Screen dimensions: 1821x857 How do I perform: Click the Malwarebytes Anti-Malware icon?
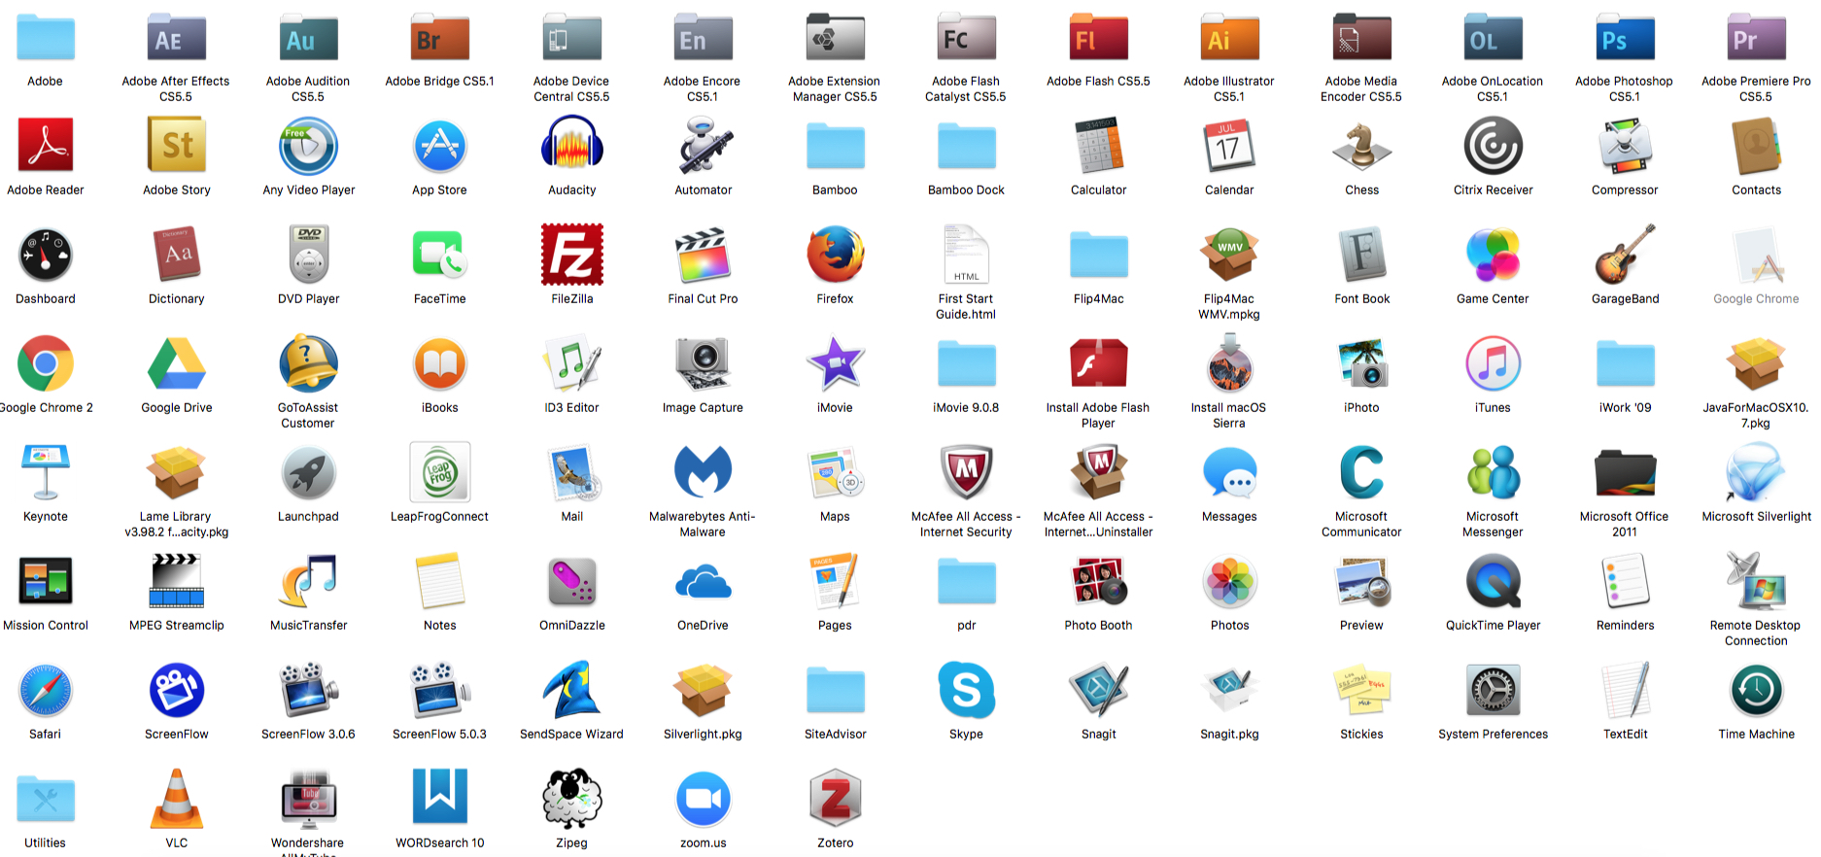(703, 472)
